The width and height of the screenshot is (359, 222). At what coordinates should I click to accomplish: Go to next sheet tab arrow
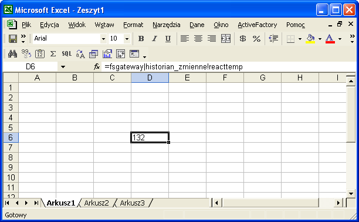pyautogui.click(x=26, y=203)
